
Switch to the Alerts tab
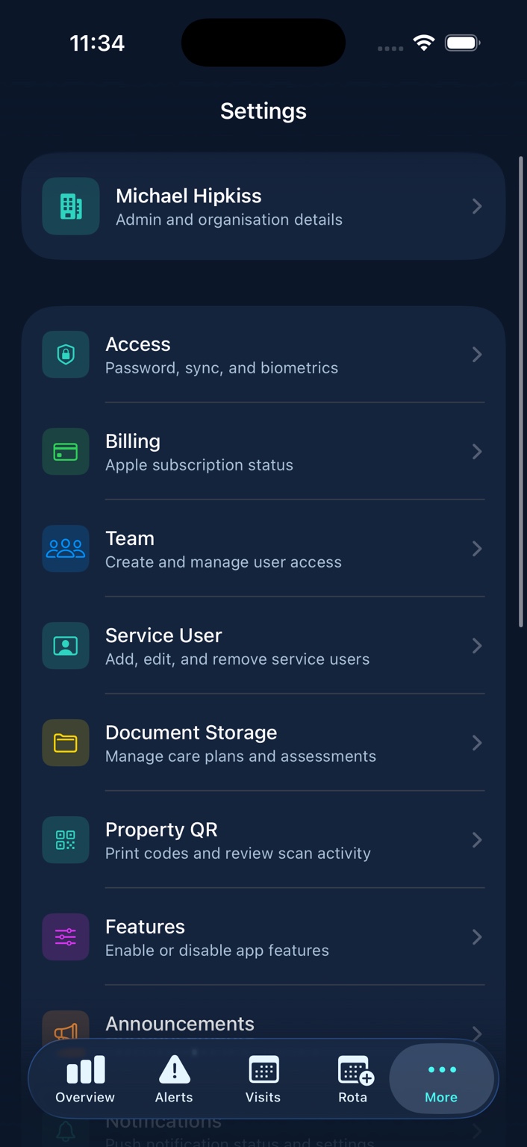(174, 1080)
